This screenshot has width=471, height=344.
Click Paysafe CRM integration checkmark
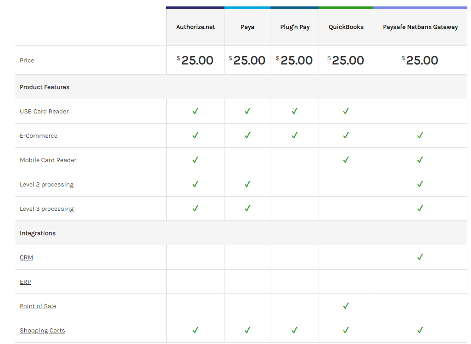[420, 257]
